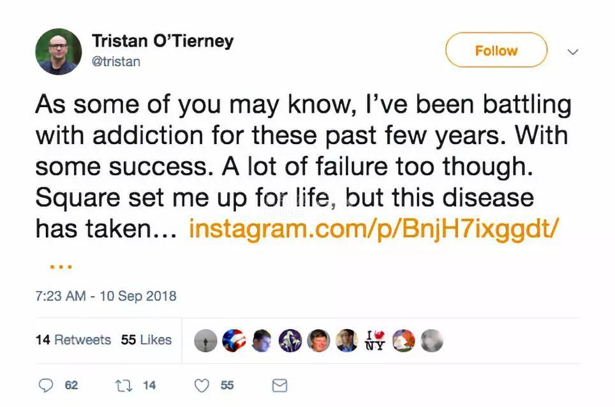
Task: Open the author's profile picture
Action: tap(58, 52)
